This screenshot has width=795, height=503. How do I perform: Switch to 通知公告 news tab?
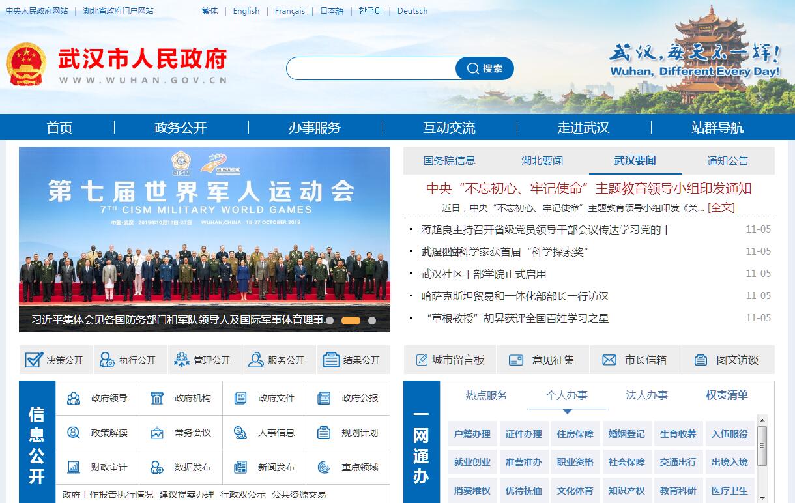tap(728, 160)
